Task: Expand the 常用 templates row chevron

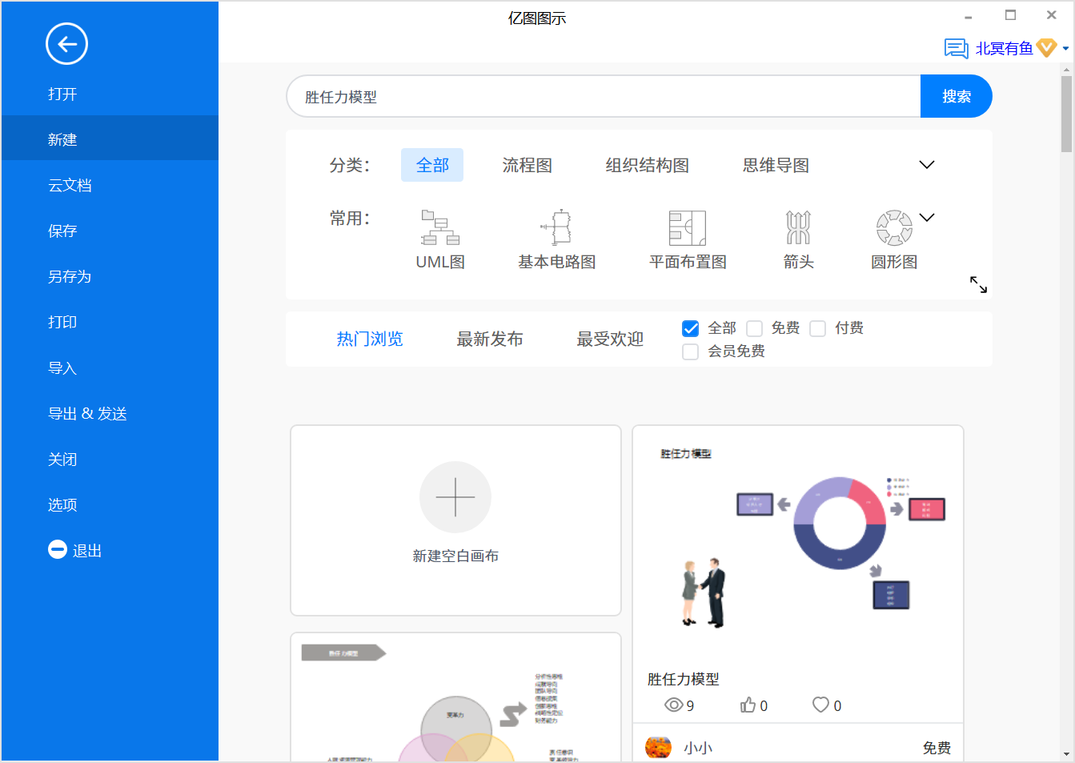Action: tap(927, 218)
